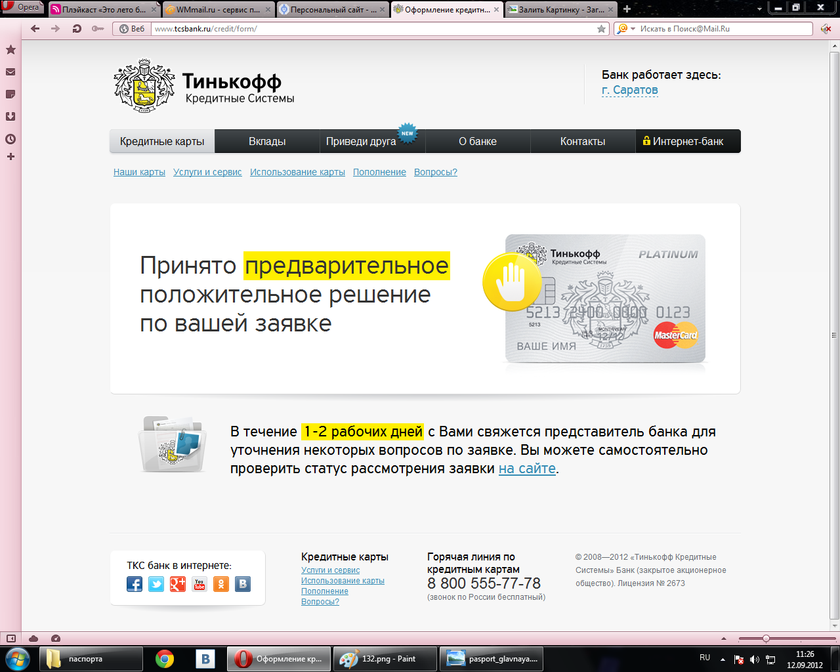
Task: Click the Twitter bird icon
Action: click(156, 584)
